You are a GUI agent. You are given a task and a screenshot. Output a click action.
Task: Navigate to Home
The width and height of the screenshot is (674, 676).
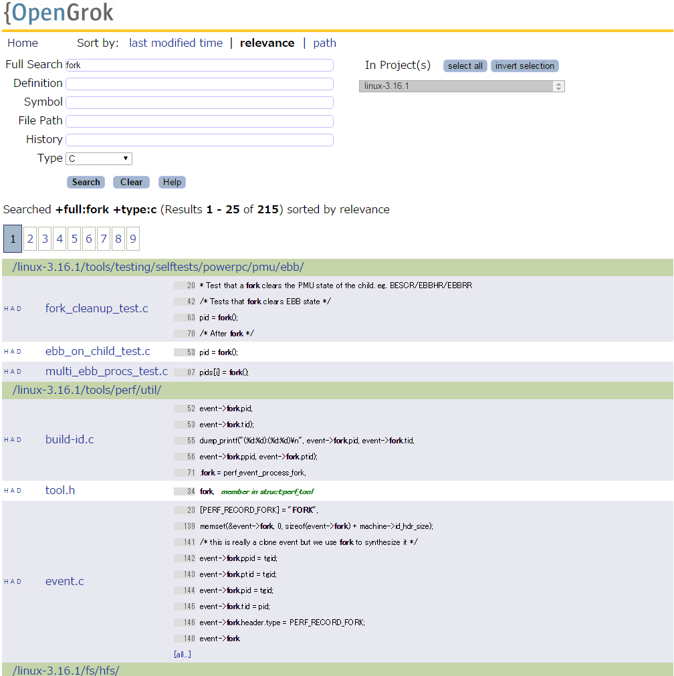[22, 43]
